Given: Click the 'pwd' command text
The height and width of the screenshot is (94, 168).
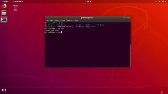Looking at the screenshot, I should point(62,29).
